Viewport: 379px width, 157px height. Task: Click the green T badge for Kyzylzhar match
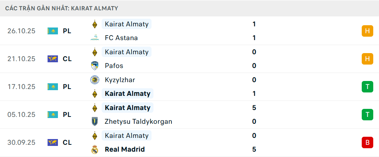click(x=367, y=87)
